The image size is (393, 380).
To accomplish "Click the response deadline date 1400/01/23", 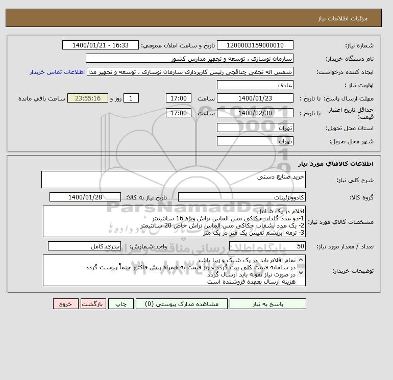I will [255, 98].
